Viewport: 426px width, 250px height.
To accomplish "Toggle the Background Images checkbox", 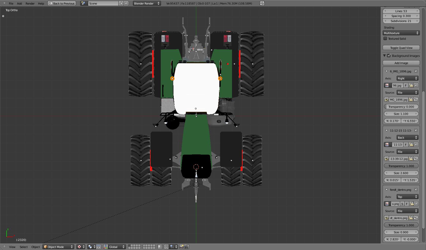I will (x=389, y=56).
